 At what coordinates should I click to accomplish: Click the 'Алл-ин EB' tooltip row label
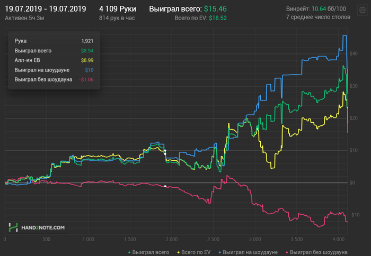pos(27,60)
